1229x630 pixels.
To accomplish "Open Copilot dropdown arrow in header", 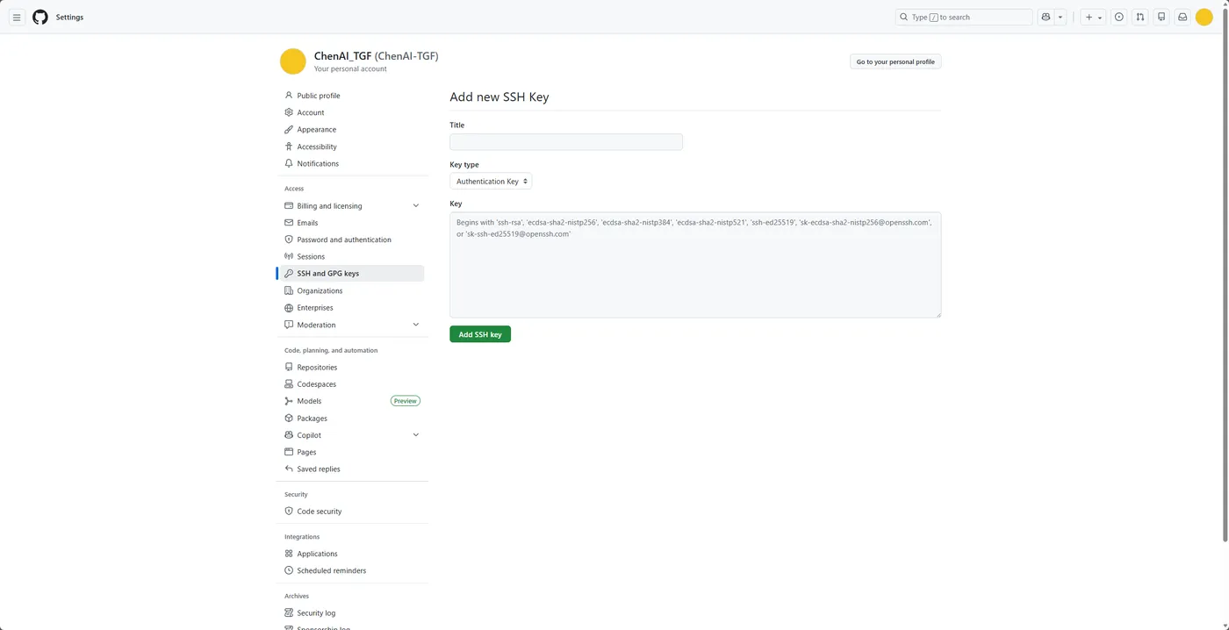I will 1060,18.
